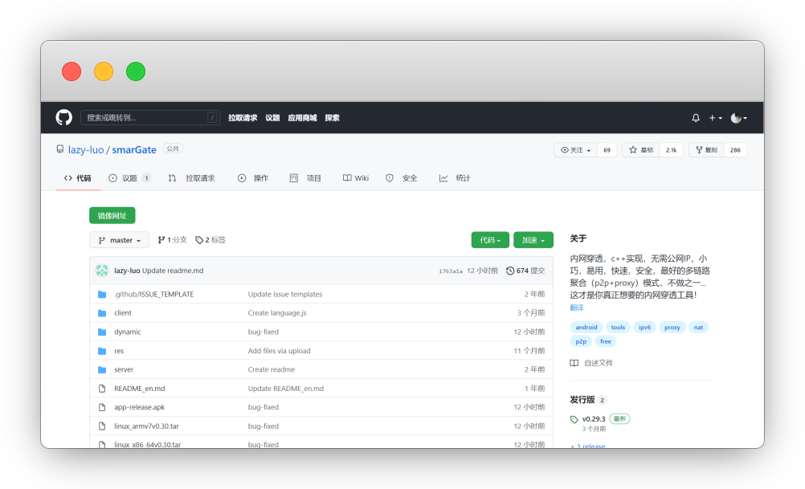Click the GitHub logo icon

coord(63,117)
